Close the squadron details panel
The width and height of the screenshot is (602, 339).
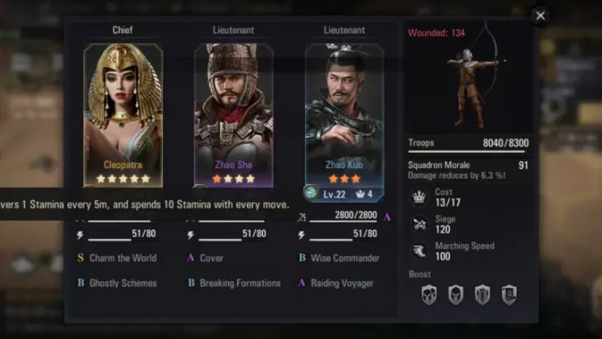[540, 16]
